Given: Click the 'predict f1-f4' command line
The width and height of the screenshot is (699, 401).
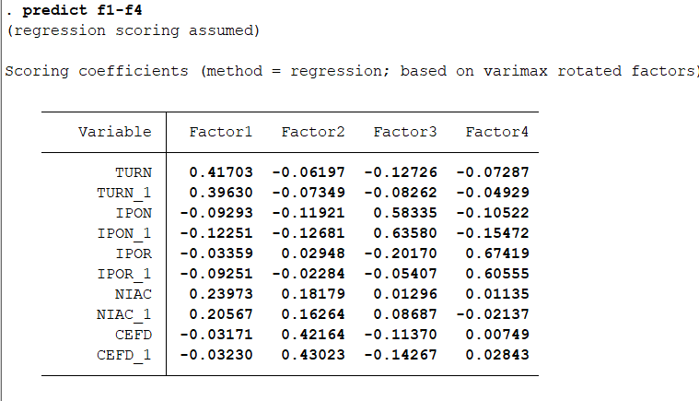Looking at the screenshot, I should 78,10.
